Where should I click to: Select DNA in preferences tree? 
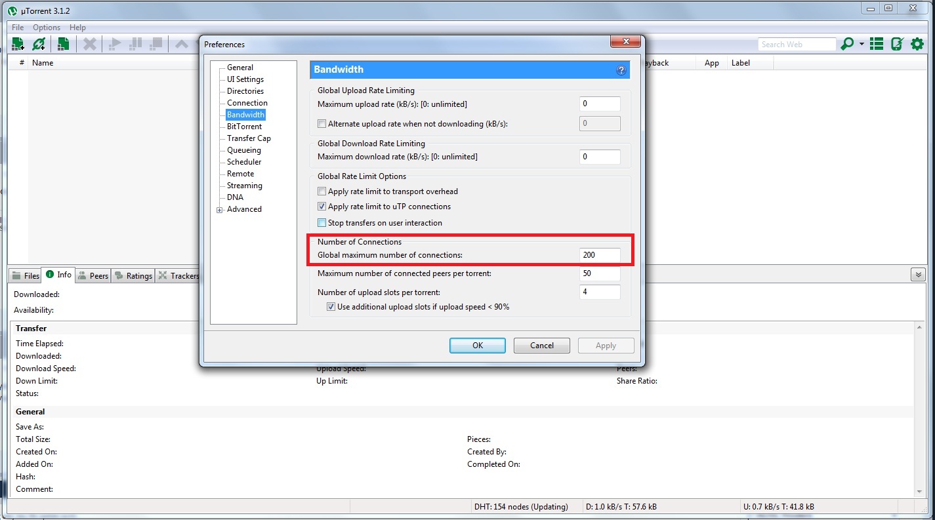pyautogui.click(x=235, y=197)
